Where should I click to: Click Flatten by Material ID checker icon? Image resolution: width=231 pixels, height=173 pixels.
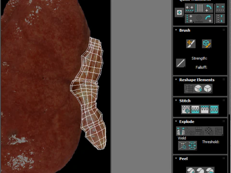click(x=209, y=131)
